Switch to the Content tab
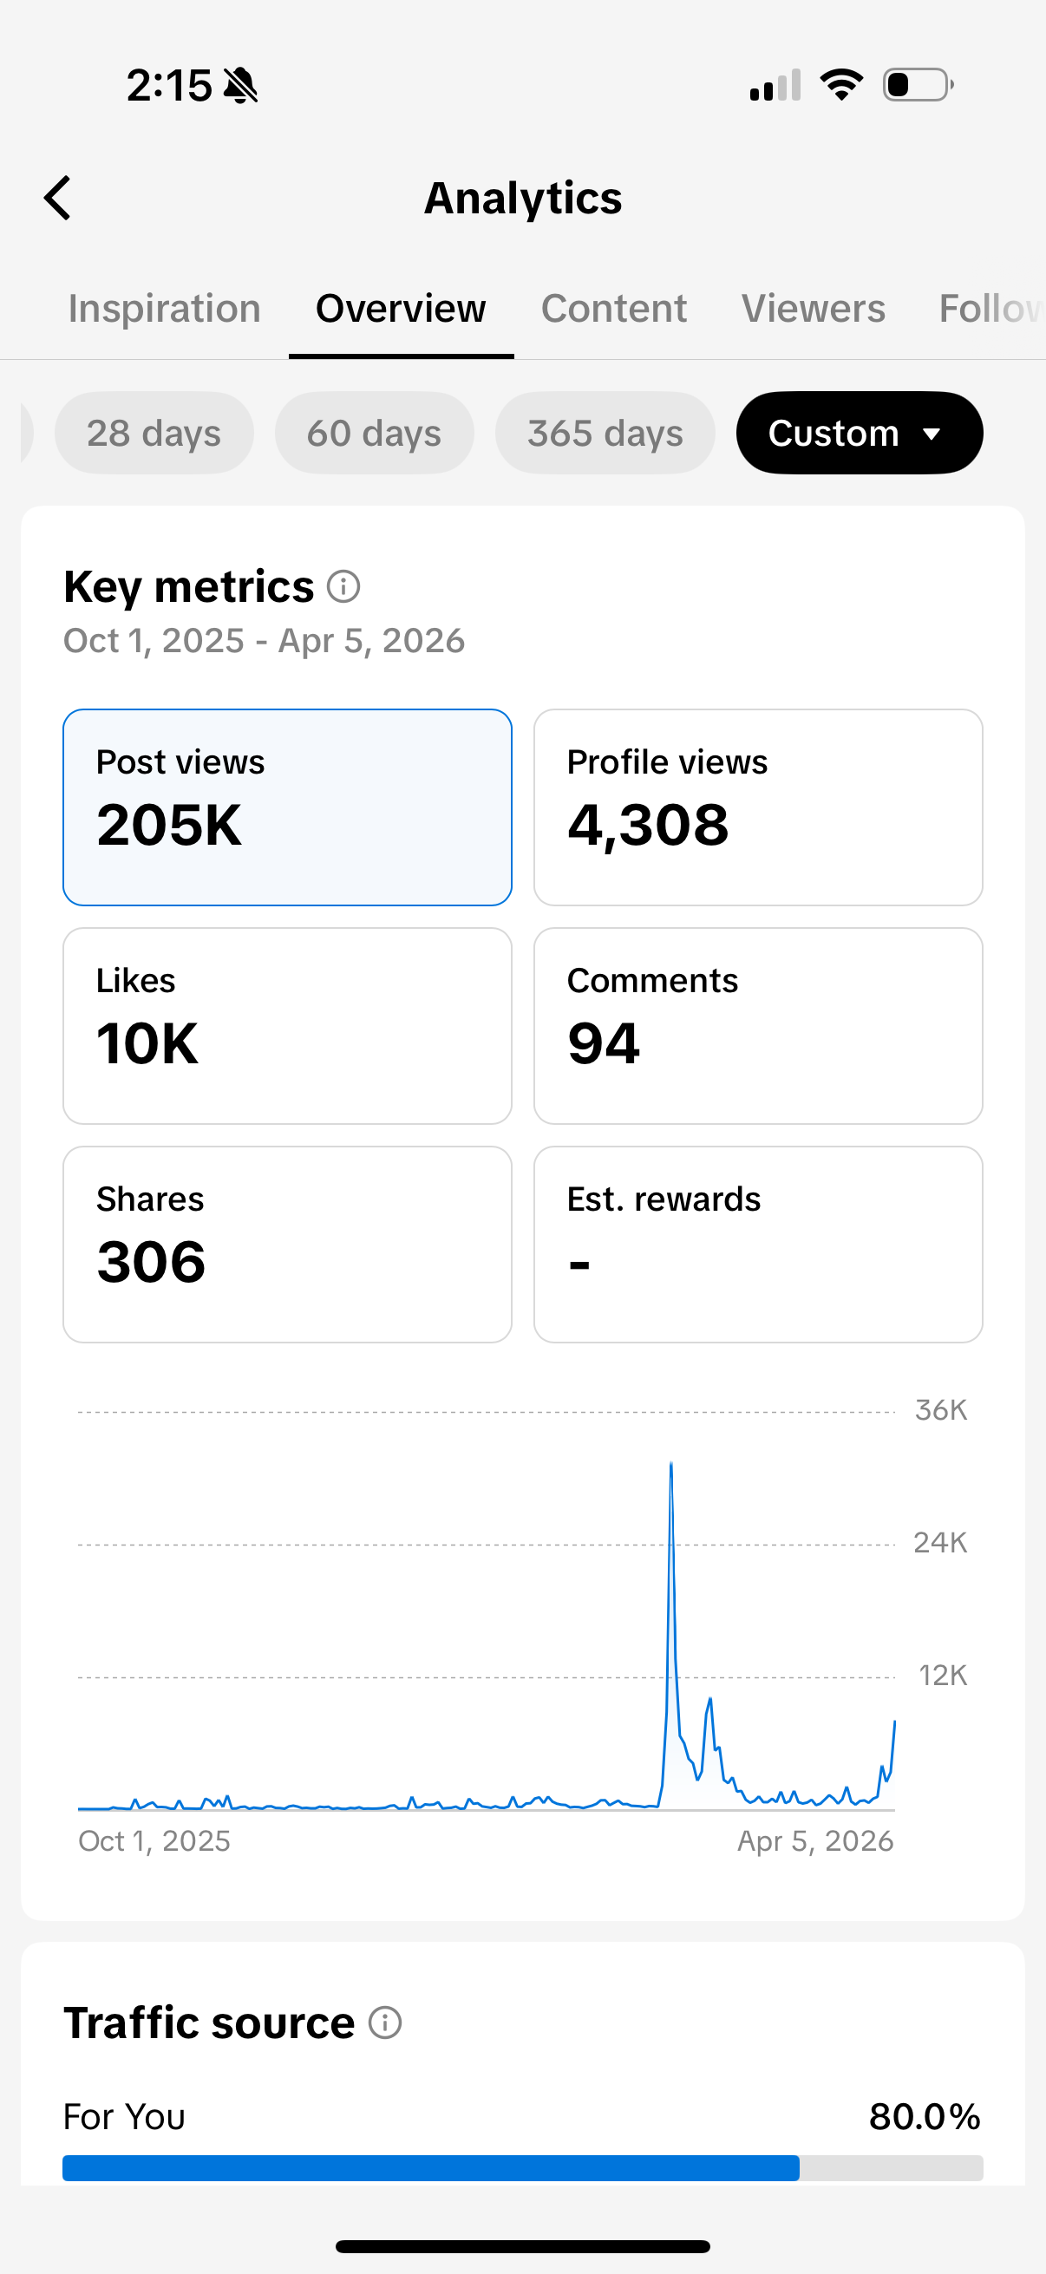This screenshot has width=1046, height=2274. [x=613, y=309]
